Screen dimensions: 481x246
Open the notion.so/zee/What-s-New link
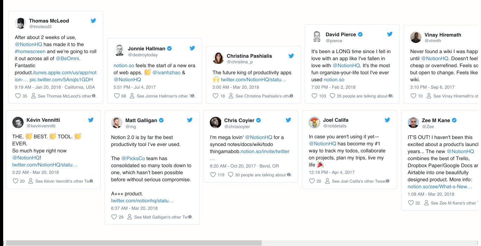tap(440, 187)
